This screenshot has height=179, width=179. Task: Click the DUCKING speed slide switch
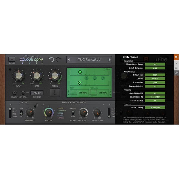click(10, 112)
